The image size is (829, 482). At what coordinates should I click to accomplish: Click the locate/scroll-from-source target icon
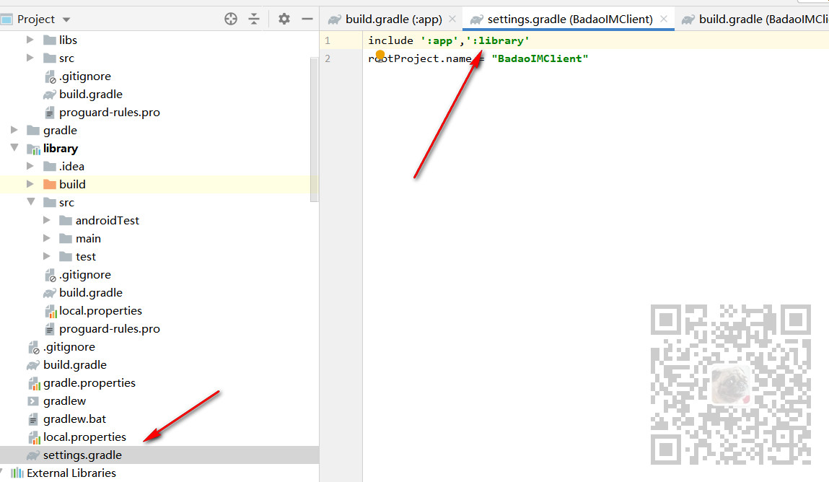pos(230,19)
